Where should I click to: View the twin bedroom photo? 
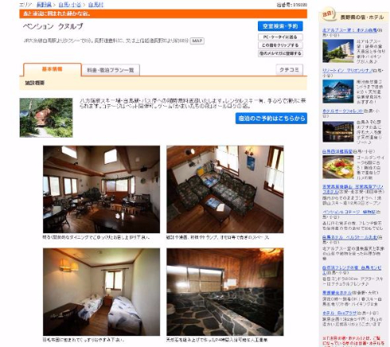101,292
